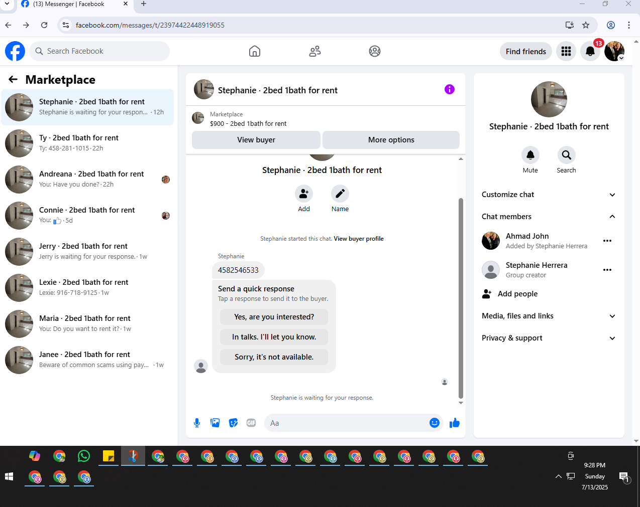
Task: Open the account profile picture menu
Action: point(614,51)
